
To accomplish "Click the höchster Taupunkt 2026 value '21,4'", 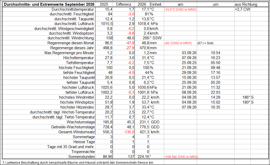I will tap(145, 78).
